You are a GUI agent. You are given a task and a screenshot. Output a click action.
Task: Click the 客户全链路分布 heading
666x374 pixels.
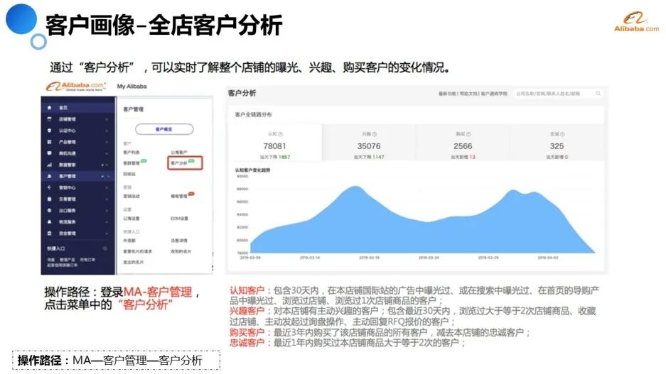click(254, 114)
